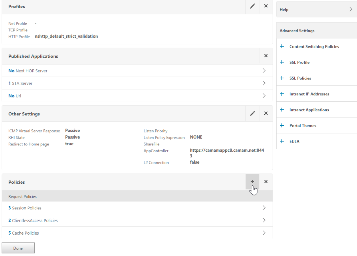
Task: Add a policy with the plus icon
Action: [x=252, y=182]
